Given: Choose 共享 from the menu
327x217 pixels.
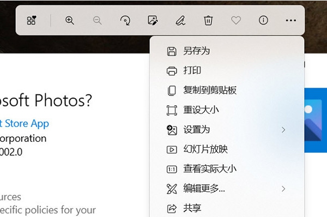Looking at the screenshot, I should 227,208.
